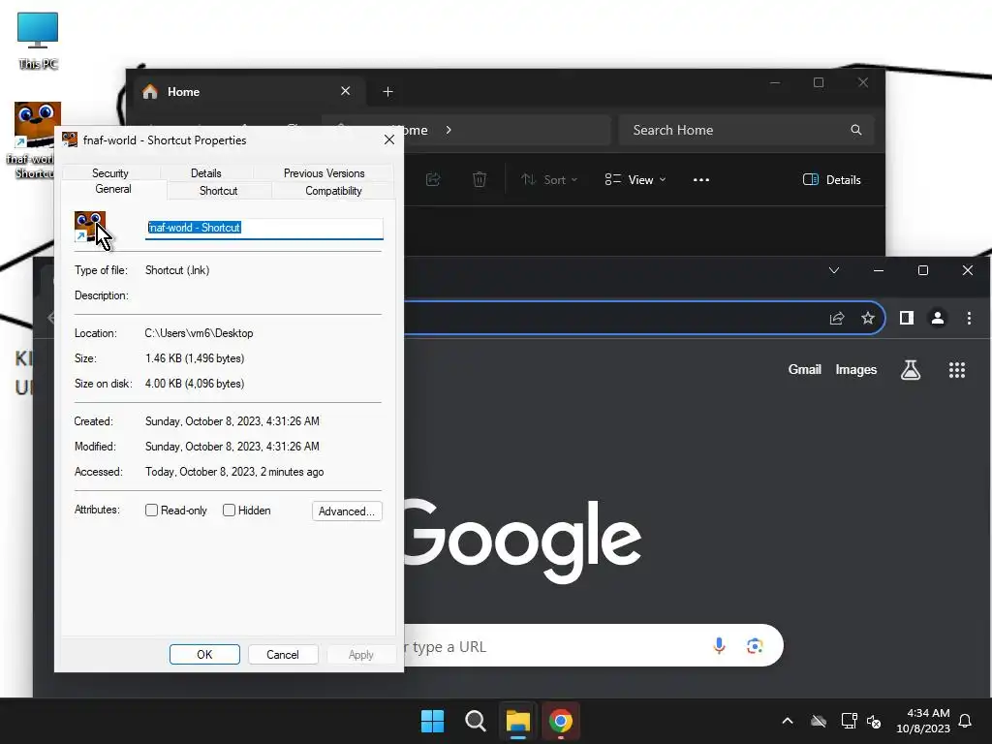Show hidden icons in the system tray

[x=788, y=721]
